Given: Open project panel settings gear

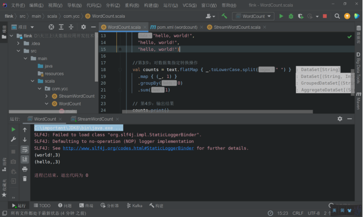Looking at the screenshot, I should [x=83, y=27].
